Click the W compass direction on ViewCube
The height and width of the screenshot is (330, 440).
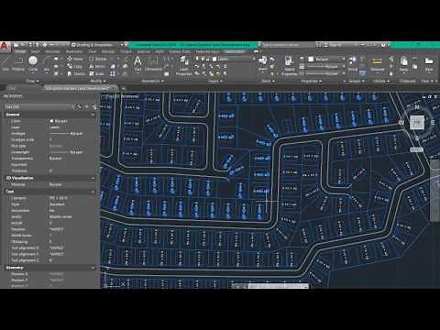(x=401, y=122)
